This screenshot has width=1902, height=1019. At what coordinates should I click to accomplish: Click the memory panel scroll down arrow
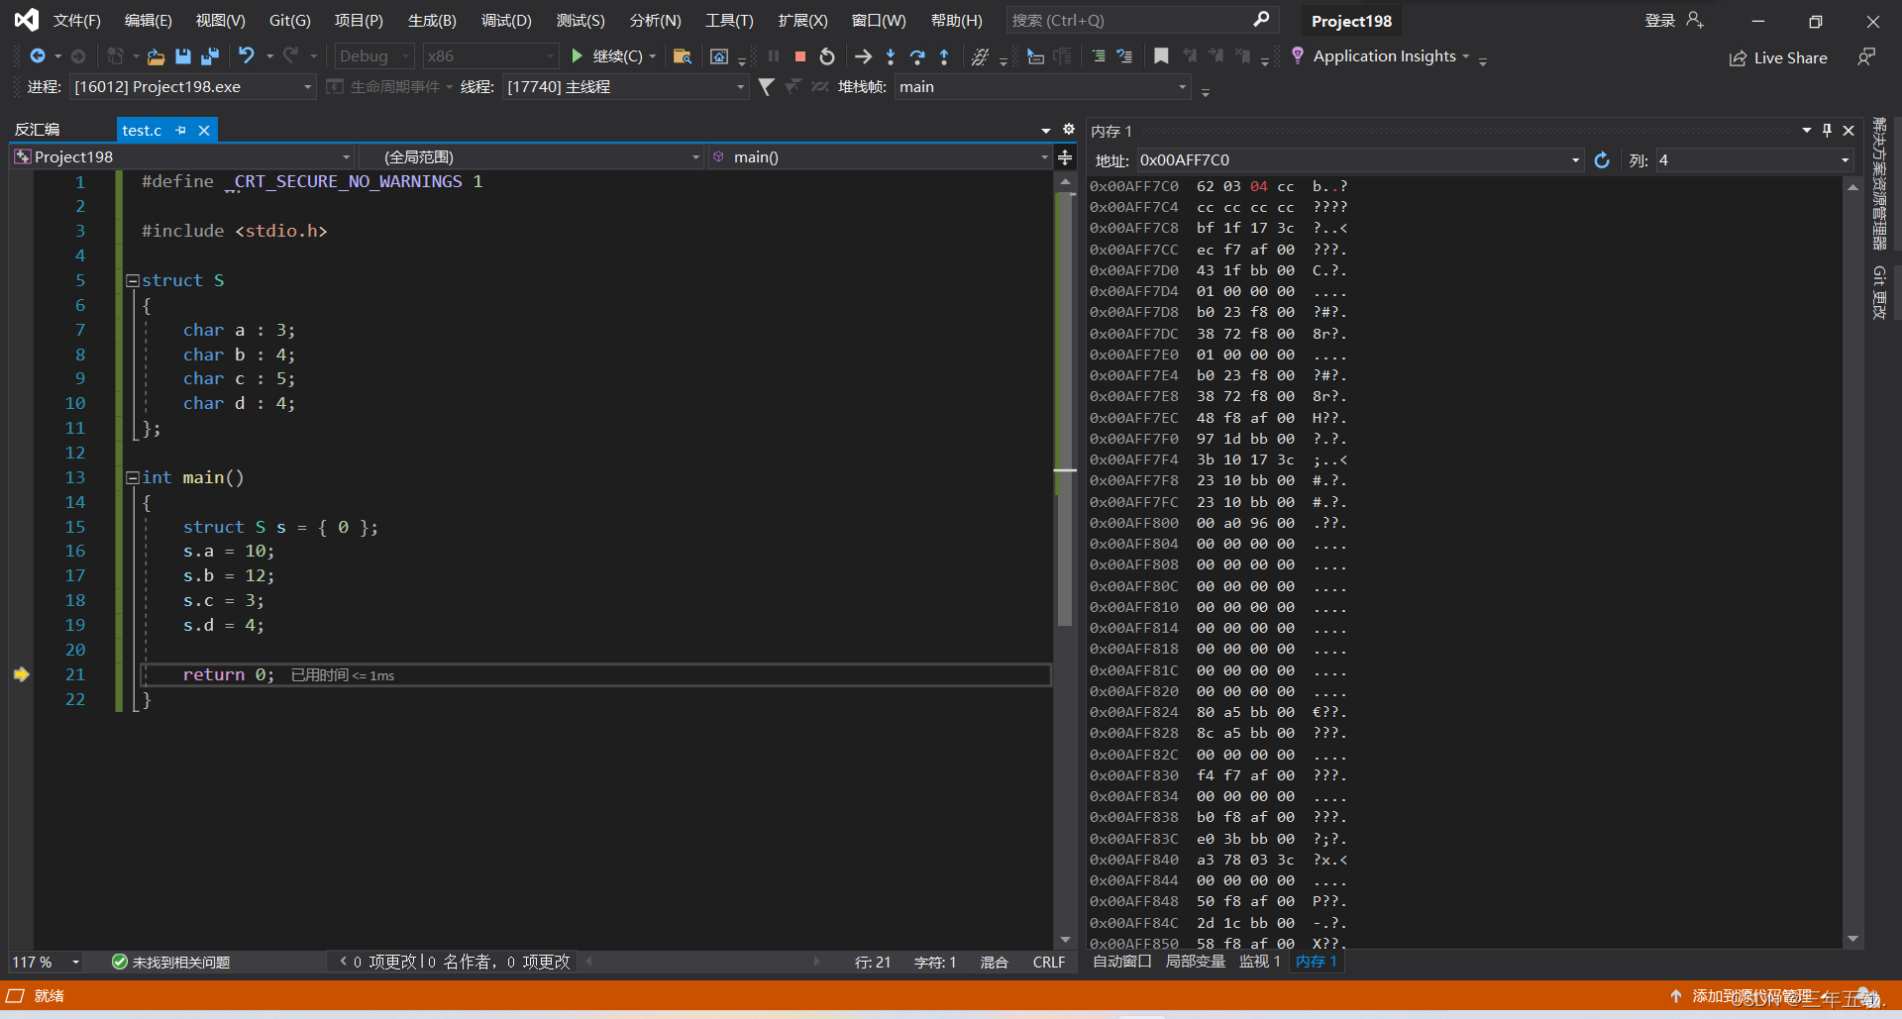point(1852,939)
